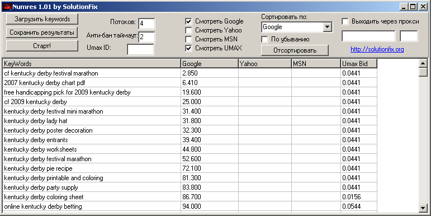Click the MSN column header
This screenshot has width=431, height=216.
(316, 64)
